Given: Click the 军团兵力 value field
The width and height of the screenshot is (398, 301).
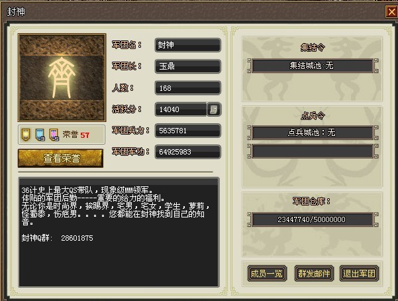Looking at the screenshot, I should tap(188, 131).
